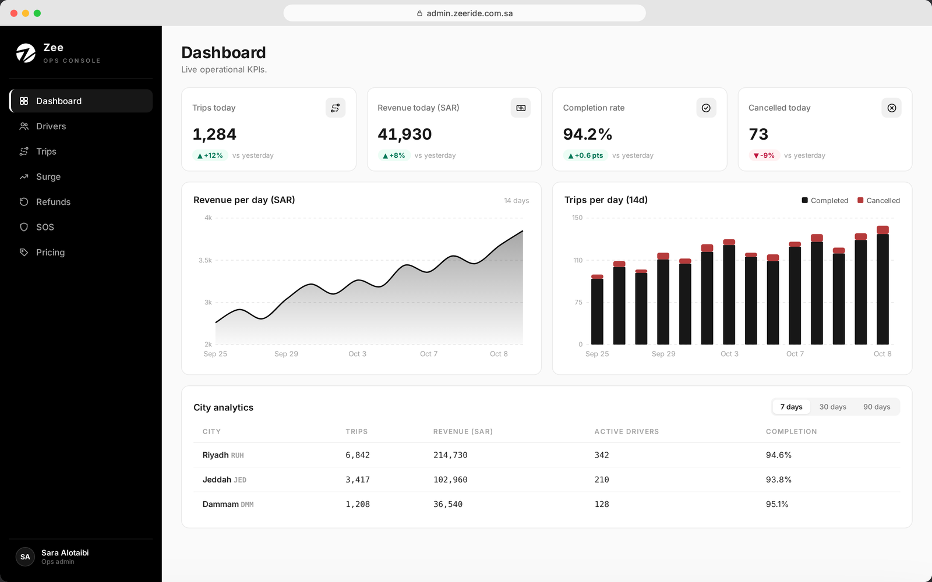Click the Completed legend black swatch
The height and width of the screenshot is (582, 932).
[x=804, y=200]
